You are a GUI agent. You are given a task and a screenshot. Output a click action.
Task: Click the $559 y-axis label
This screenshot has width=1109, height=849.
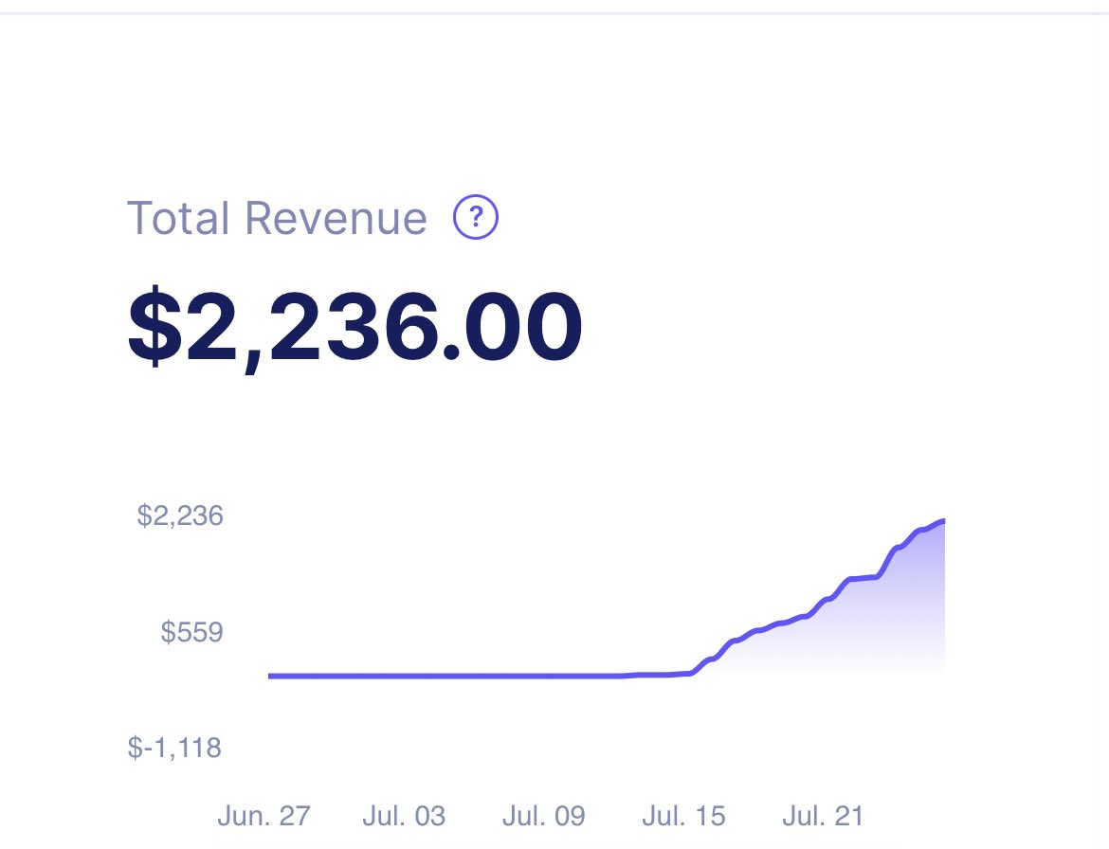click(191, 632)
